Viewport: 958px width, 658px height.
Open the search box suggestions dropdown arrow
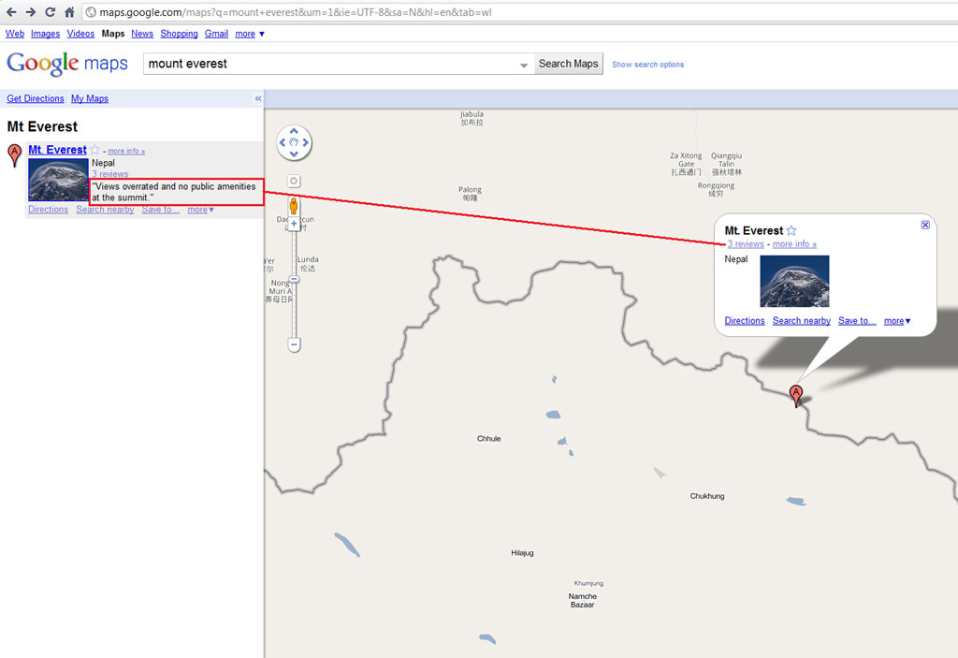(524, 65)
